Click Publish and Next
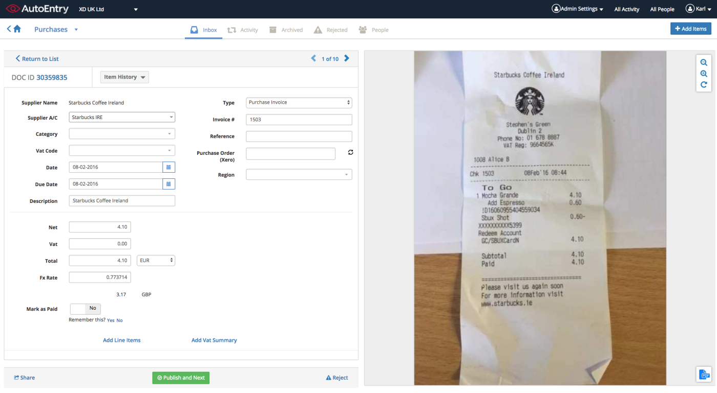Screen dimensions: 717x393 tap(181, 378)
